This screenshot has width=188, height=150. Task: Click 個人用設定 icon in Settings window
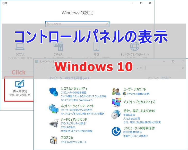(20, 84)
